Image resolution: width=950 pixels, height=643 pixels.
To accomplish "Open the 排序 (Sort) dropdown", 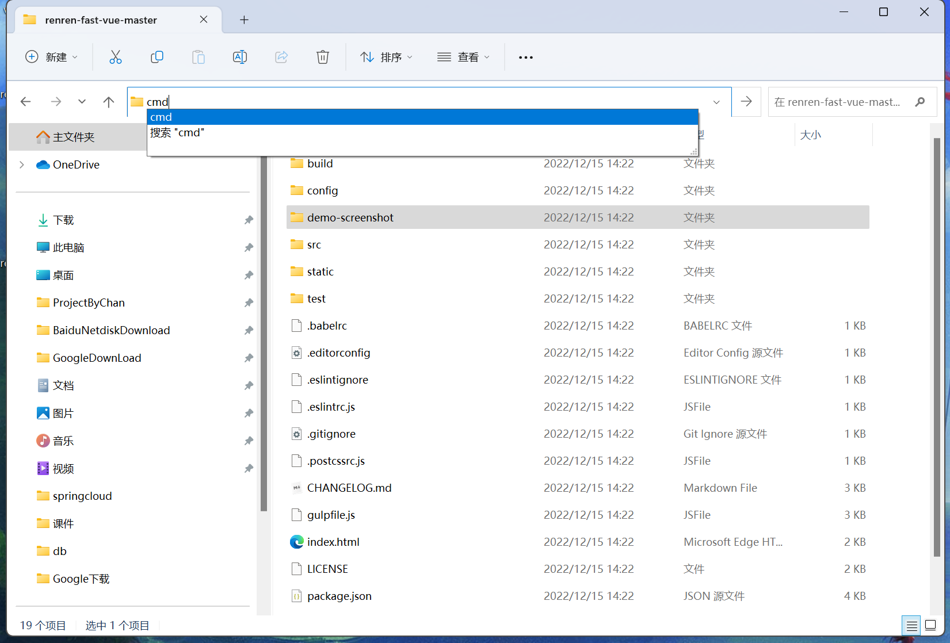I will point(386,57).
